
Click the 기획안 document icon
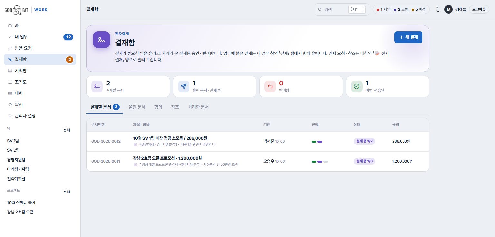10,71
